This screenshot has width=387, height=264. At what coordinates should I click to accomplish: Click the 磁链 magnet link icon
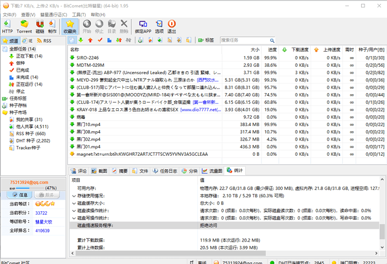[x=40, y=26]
